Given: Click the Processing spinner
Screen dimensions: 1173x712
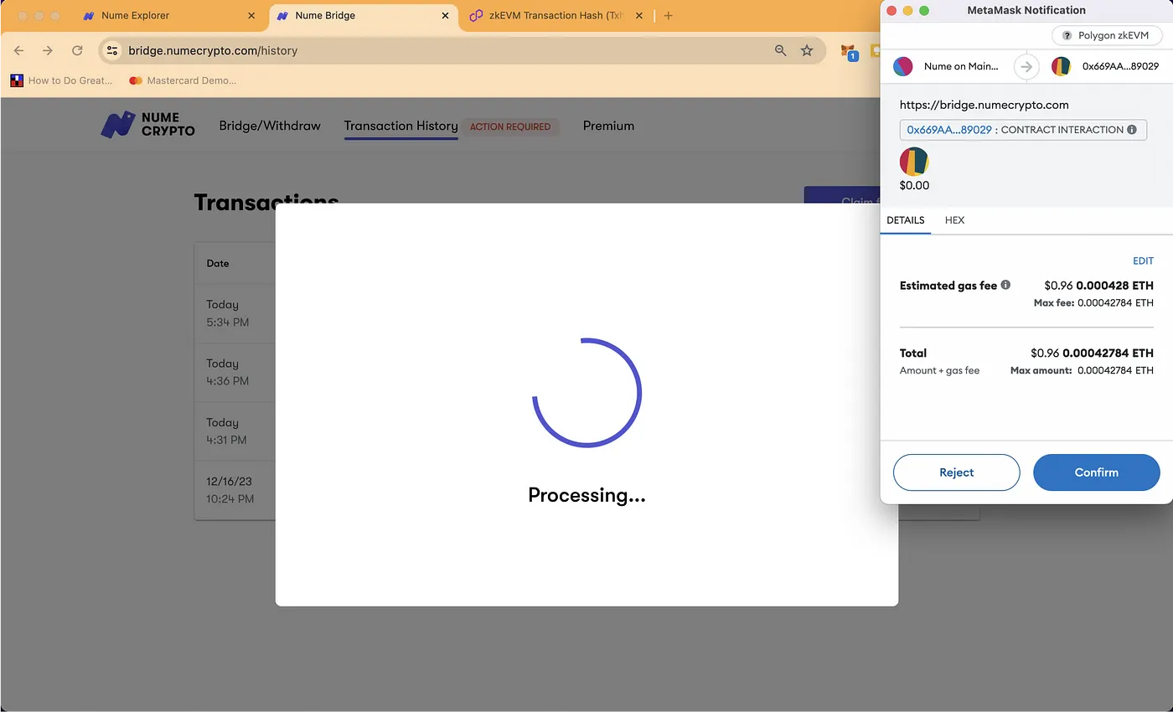Looking at the screenshot, I should coord(586,392).
